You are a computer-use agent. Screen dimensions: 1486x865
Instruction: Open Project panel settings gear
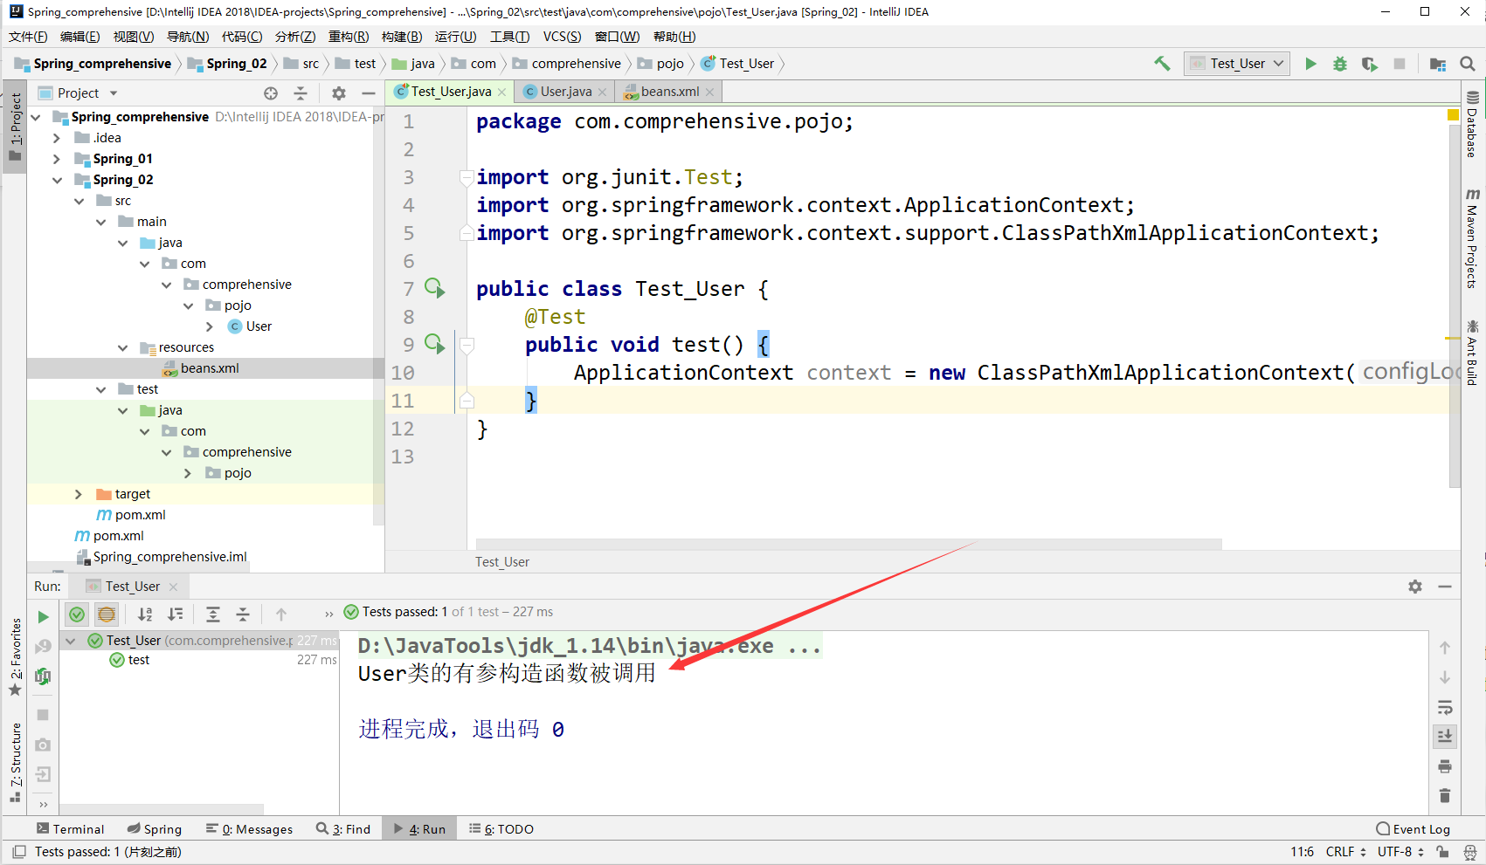click(x=339, y=93)
